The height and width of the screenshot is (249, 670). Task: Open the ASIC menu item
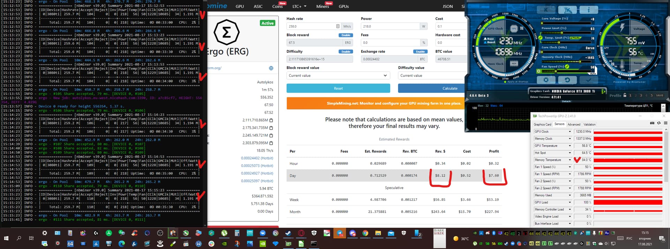258,6
